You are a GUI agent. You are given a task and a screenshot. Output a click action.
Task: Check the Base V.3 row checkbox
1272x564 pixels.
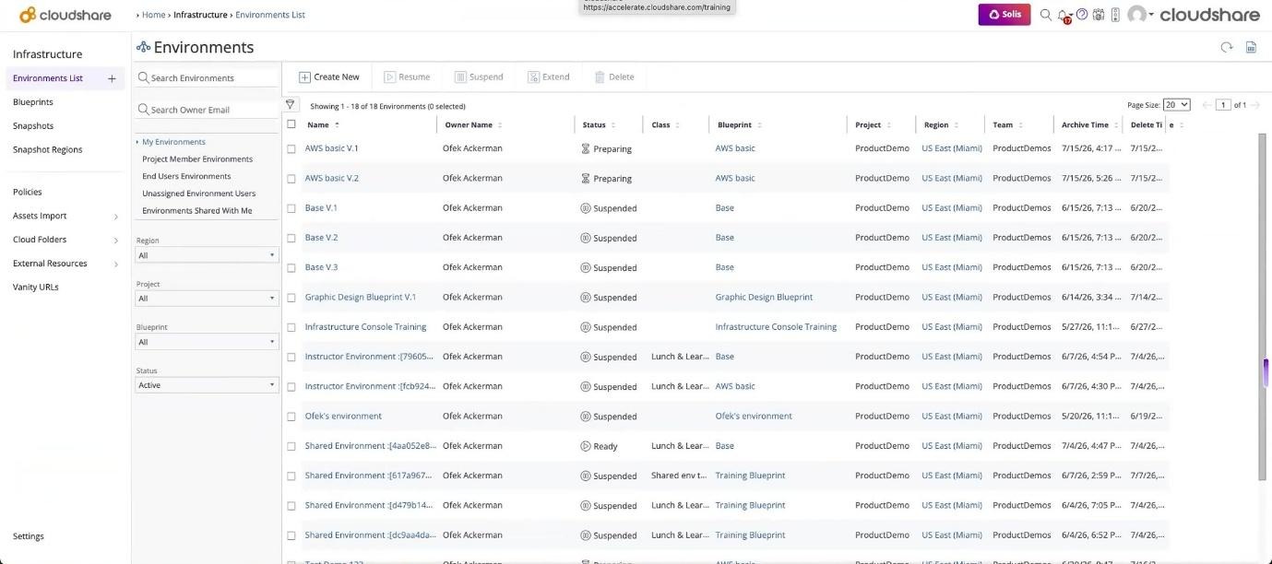tap(291, 268)
